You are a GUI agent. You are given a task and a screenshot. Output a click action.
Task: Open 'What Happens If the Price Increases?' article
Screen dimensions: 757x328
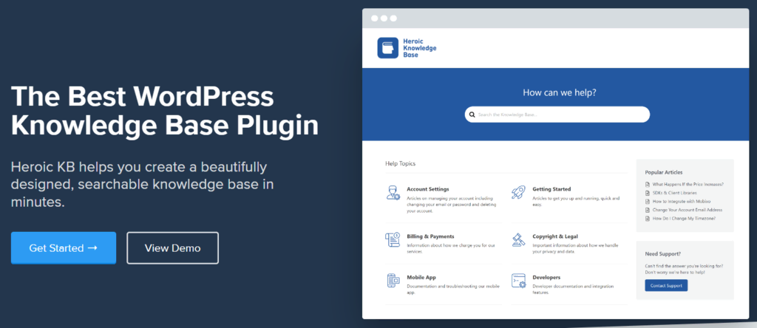tap(688, 184)
